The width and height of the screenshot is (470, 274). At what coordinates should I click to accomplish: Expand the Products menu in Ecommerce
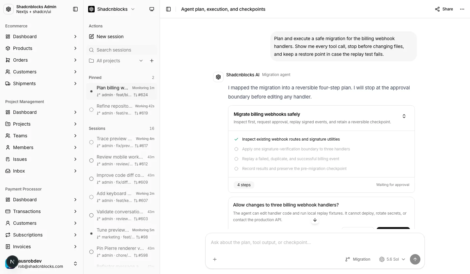click(42, 48)
